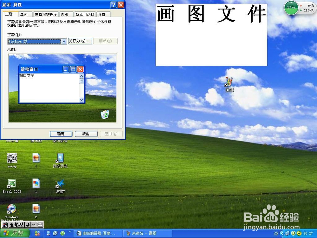The width and height of the screenshot is (317, 238).
Task: Click the Show Desktop quick launch icon
Action: click(48, 233)
